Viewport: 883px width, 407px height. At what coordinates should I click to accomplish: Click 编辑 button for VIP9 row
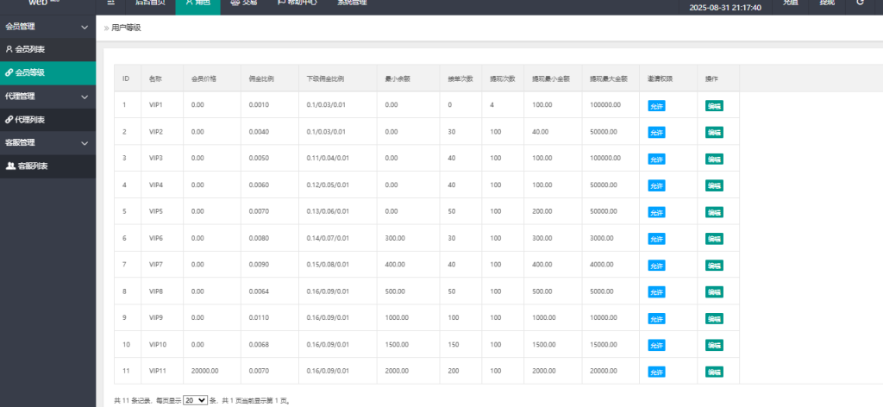[x=714, y=318]
